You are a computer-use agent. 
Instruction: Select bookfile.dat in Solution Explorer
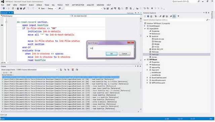click(156, 73)
